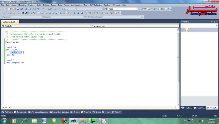Open the Build menu
Image resolution: width=219 pixels, height=124 pixels.
(x=39, y=5)
